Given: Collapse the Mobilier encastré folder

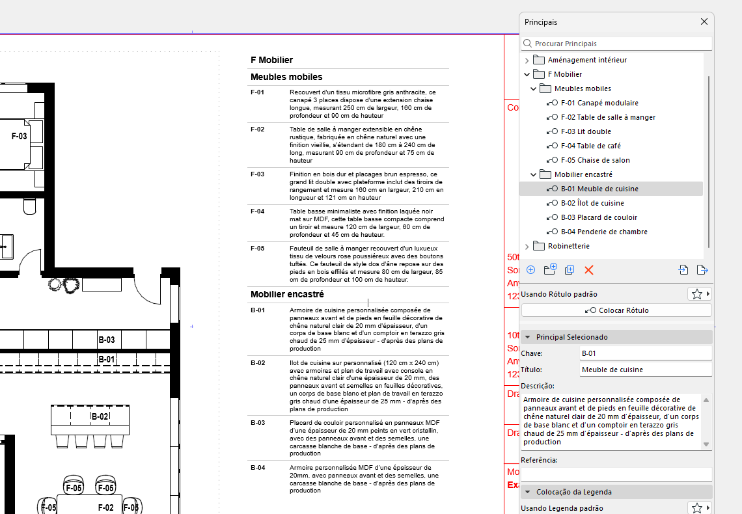Looking at the screenshot, I should tap(533, 174).
